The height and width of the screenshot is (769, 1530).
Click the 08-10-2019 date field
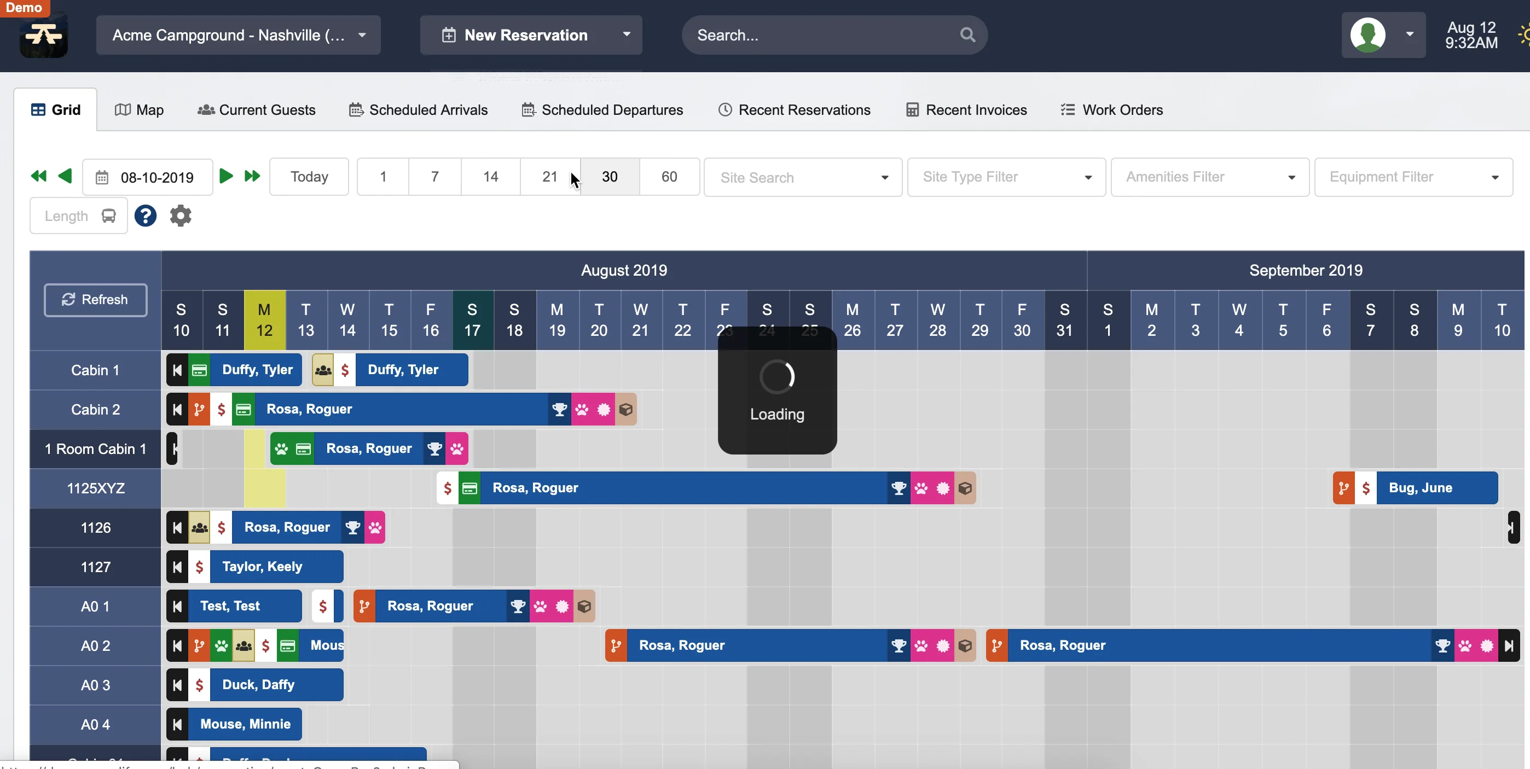pyautogui.click(x=147, y=177)
